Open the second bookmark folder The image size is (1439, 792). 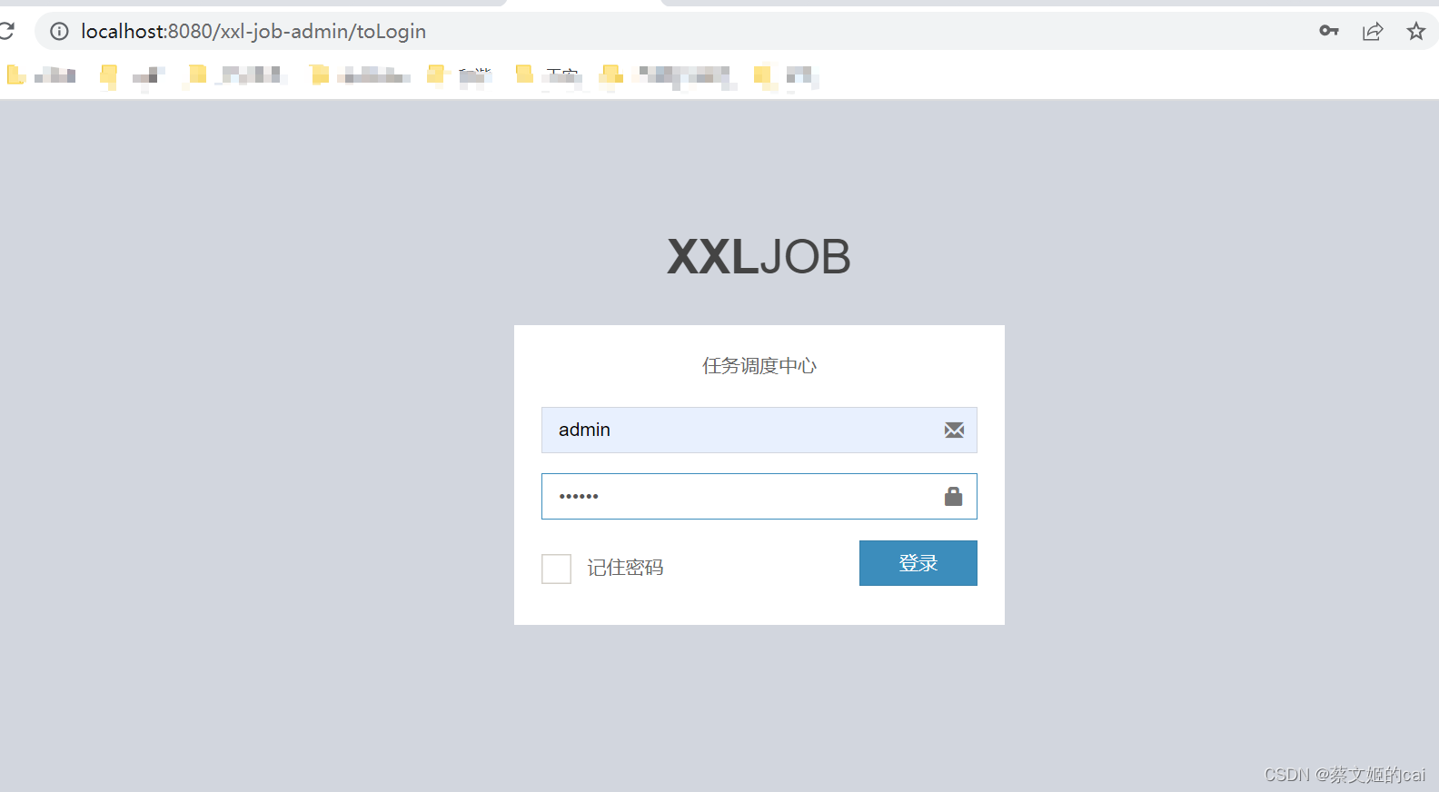[132, 75]
